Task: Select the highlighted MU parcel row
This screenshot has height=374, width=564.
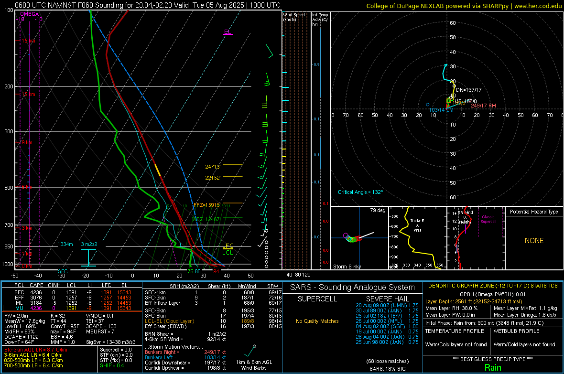Action: point(72,308)
